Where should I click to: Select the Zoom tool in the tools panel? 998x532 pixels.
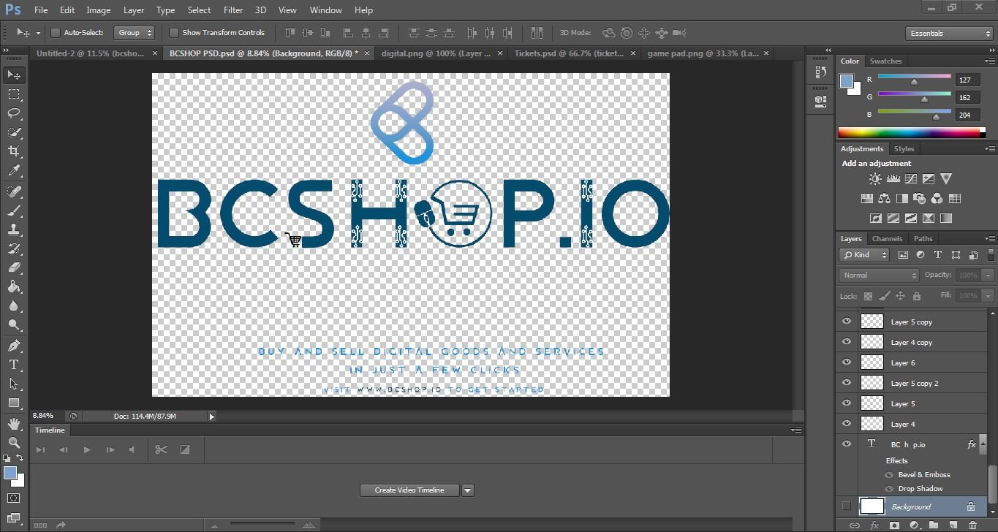[14, 442]
